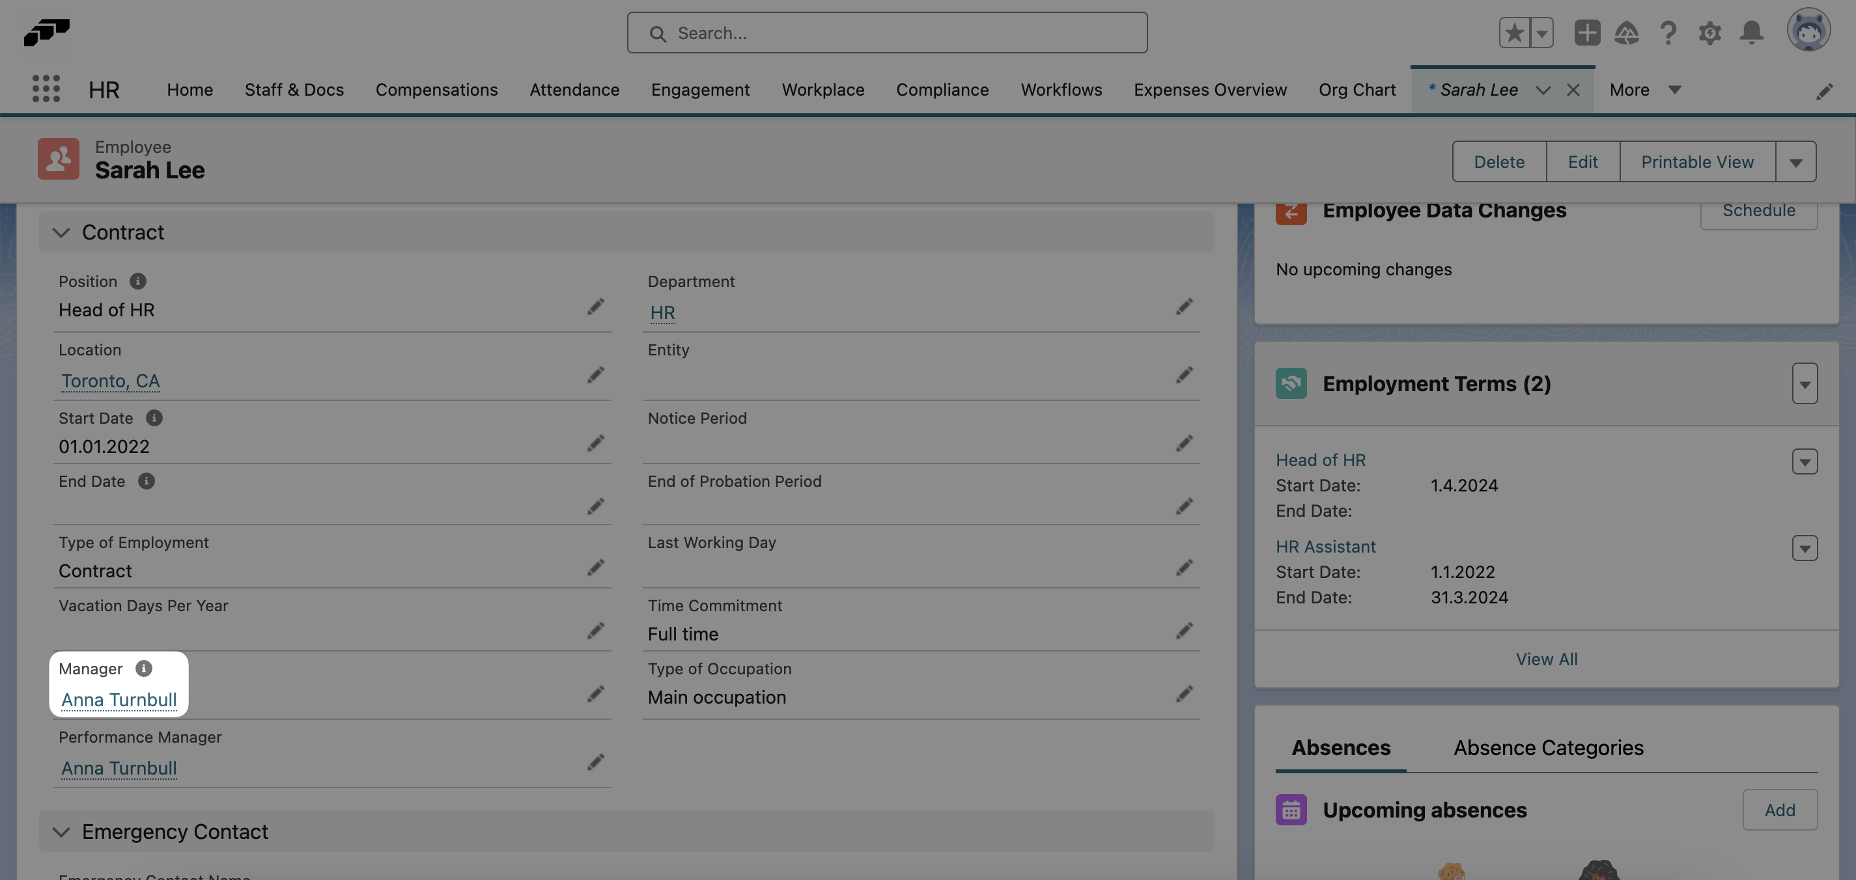Open the Position field info icon
Viewport: 1856px width, 880px height.
point(138,281)
